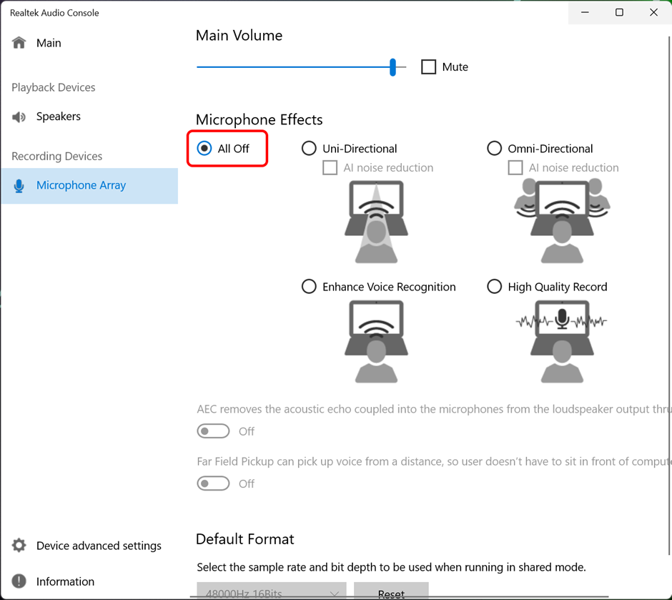Click the Main home icon

pyautogui.click(x=19, y=43)
